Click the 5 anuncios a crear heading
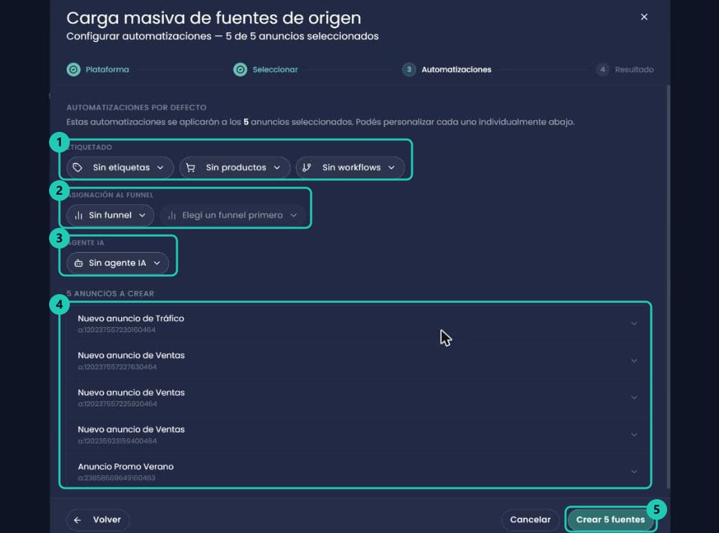This screenshot has width=719, height=533. tap(110, 293)
